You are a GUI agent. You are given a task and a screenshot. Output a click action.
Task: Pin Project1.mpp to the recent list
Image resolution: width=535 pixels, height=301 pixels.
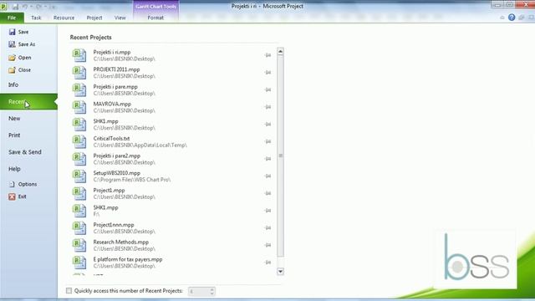point(267,193)
